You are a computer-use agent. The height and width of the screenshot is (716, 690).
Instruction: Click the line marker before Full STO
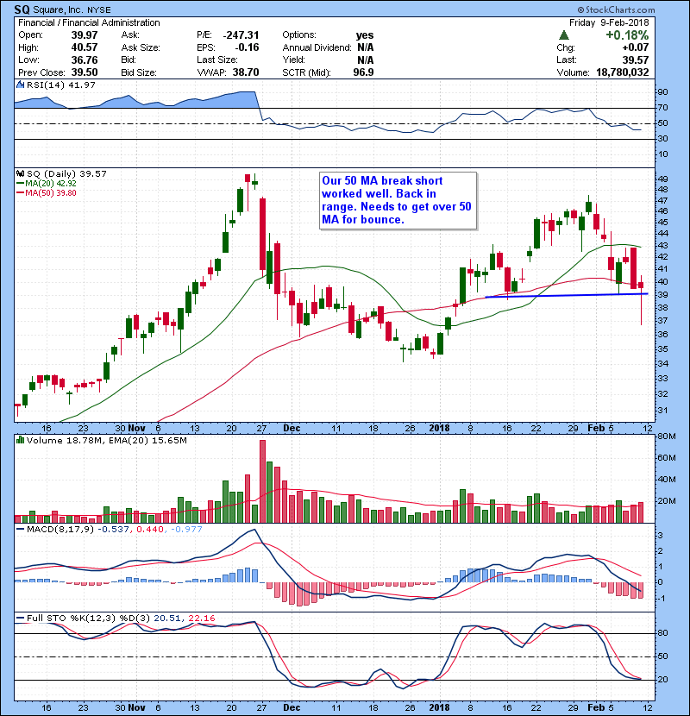pyautogui.click(x=20, y=619)
